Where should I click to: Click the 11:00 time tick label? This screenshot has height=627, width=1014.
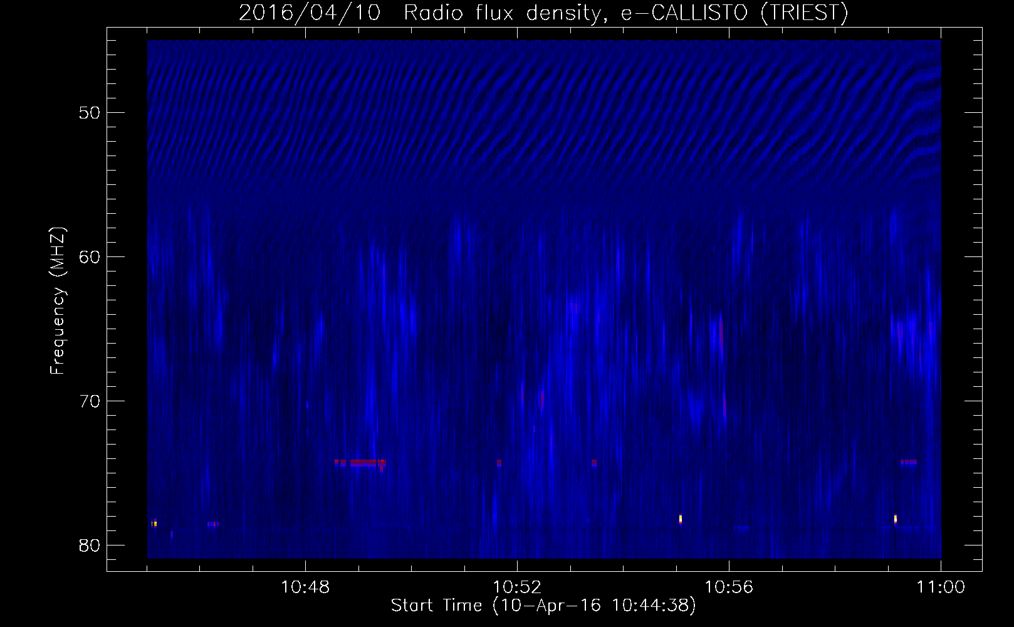[941, 587]
